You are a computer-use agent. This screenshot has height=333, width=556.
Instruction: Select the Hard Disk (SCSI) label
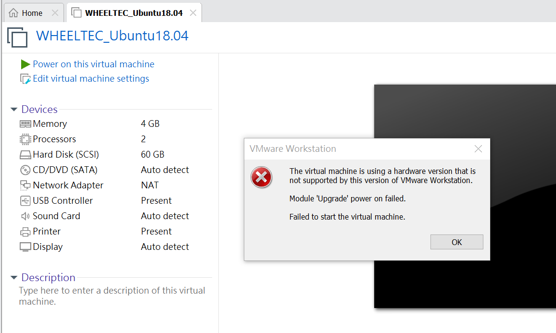(66, 155)
